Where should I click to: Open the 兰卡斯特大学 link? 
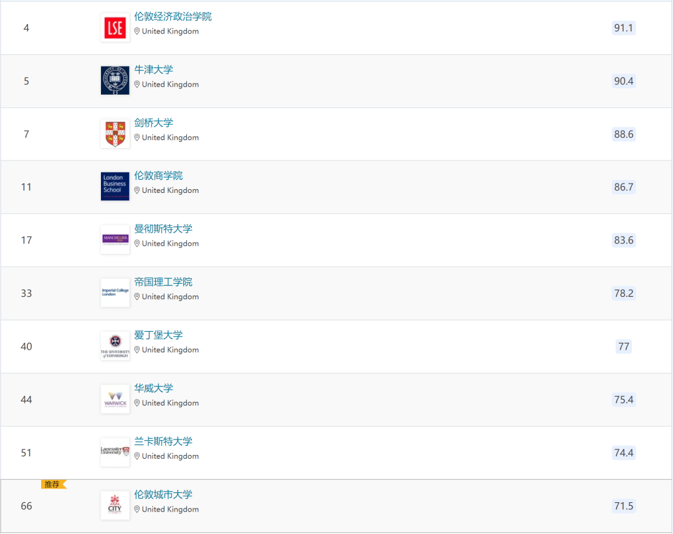click(163, 441)
